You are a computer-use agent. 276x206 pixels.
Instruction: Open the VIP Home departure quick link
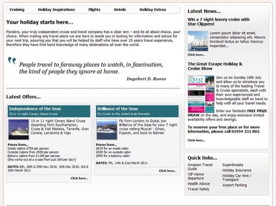196,176
